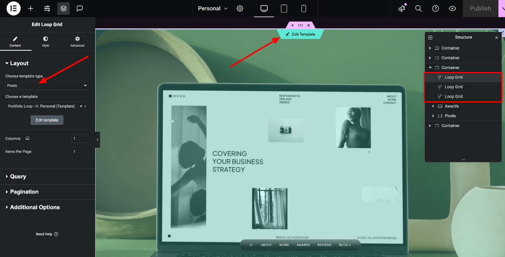The width and height of the screenshot is (505, 257).
Task: Open the Need Help link
Action: (47, 234)
